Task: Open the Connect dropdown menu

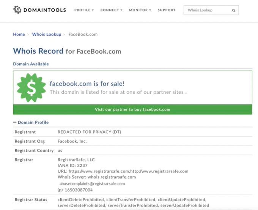Action: (x=111, y=10)
